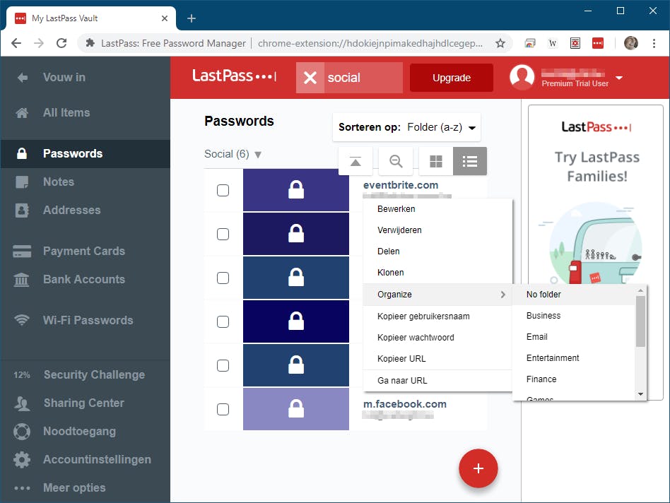
Task: Choose Klonen from the context menu
Action: click(389, 273)
